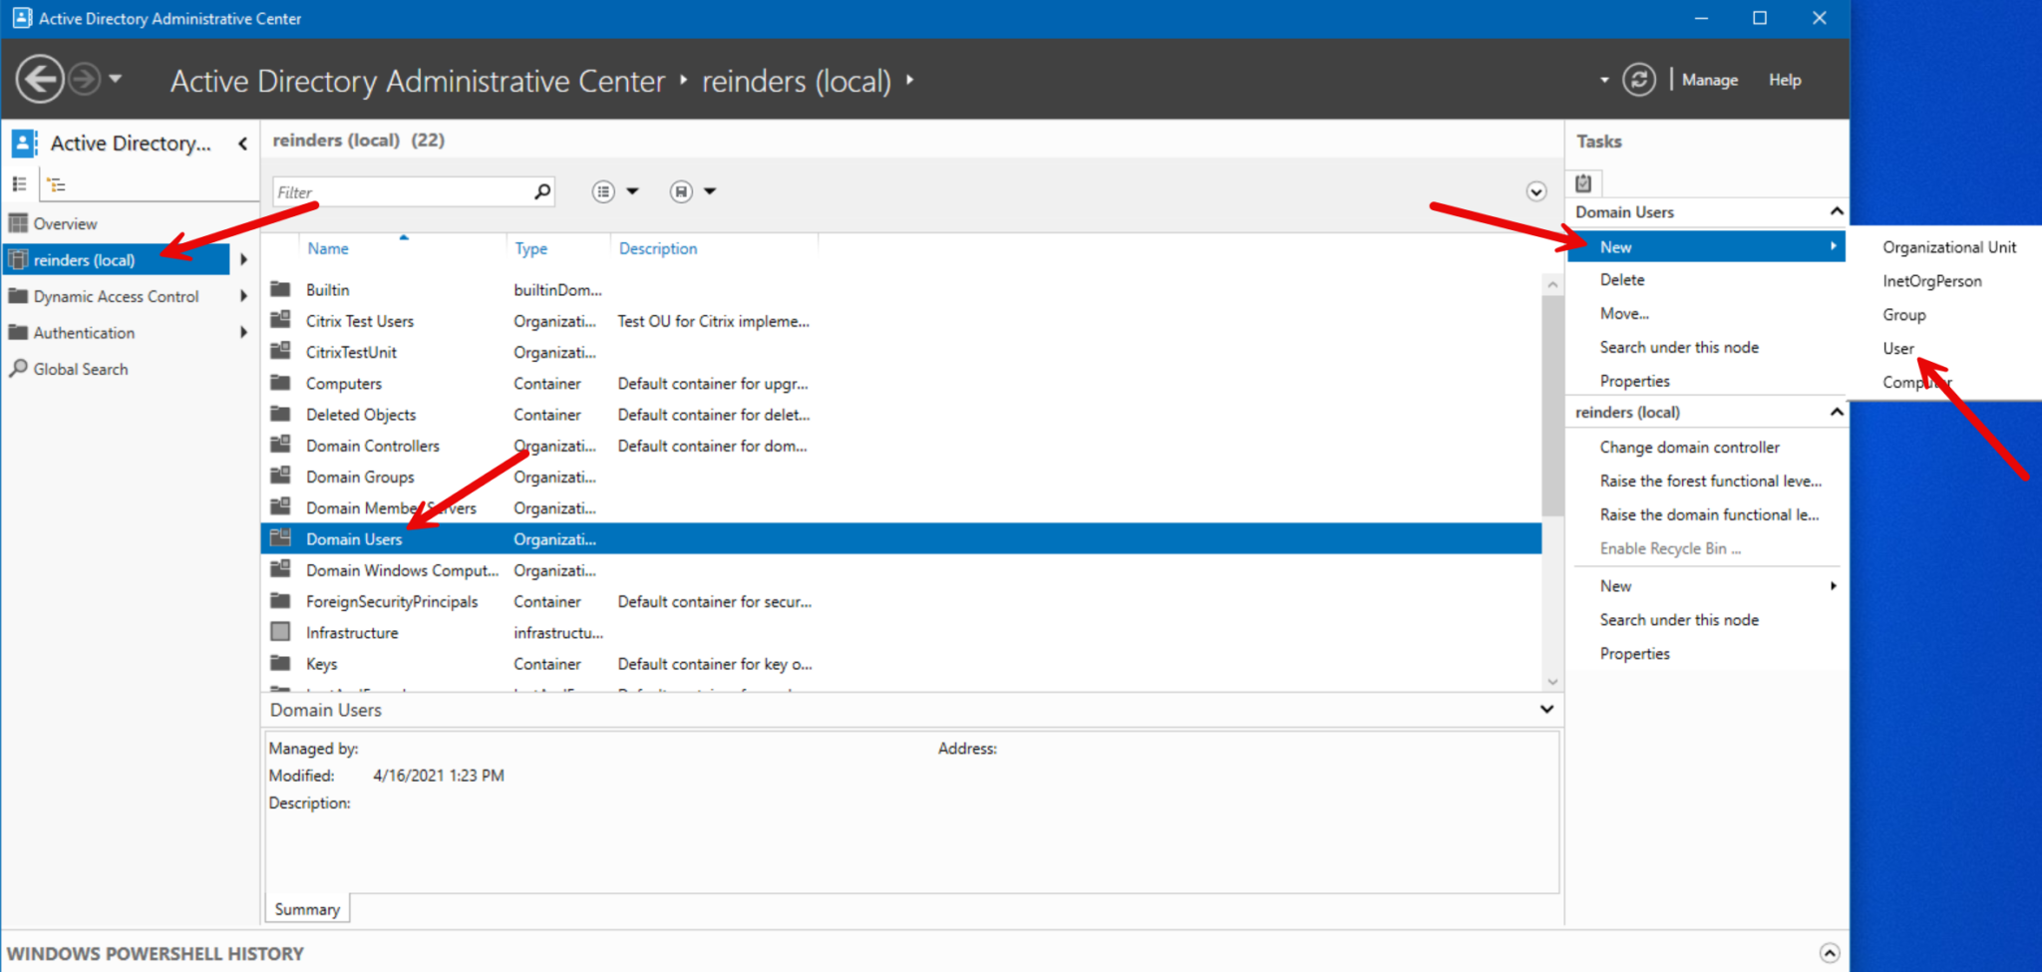The height and width of the screenshot is (972, 2042).
Task: Click the clipboard icon in the Tasks pane
Action: point(1583,182)
